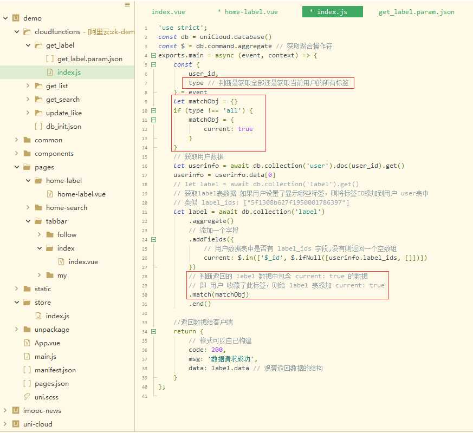Click the uni.scss file icon

27,397
